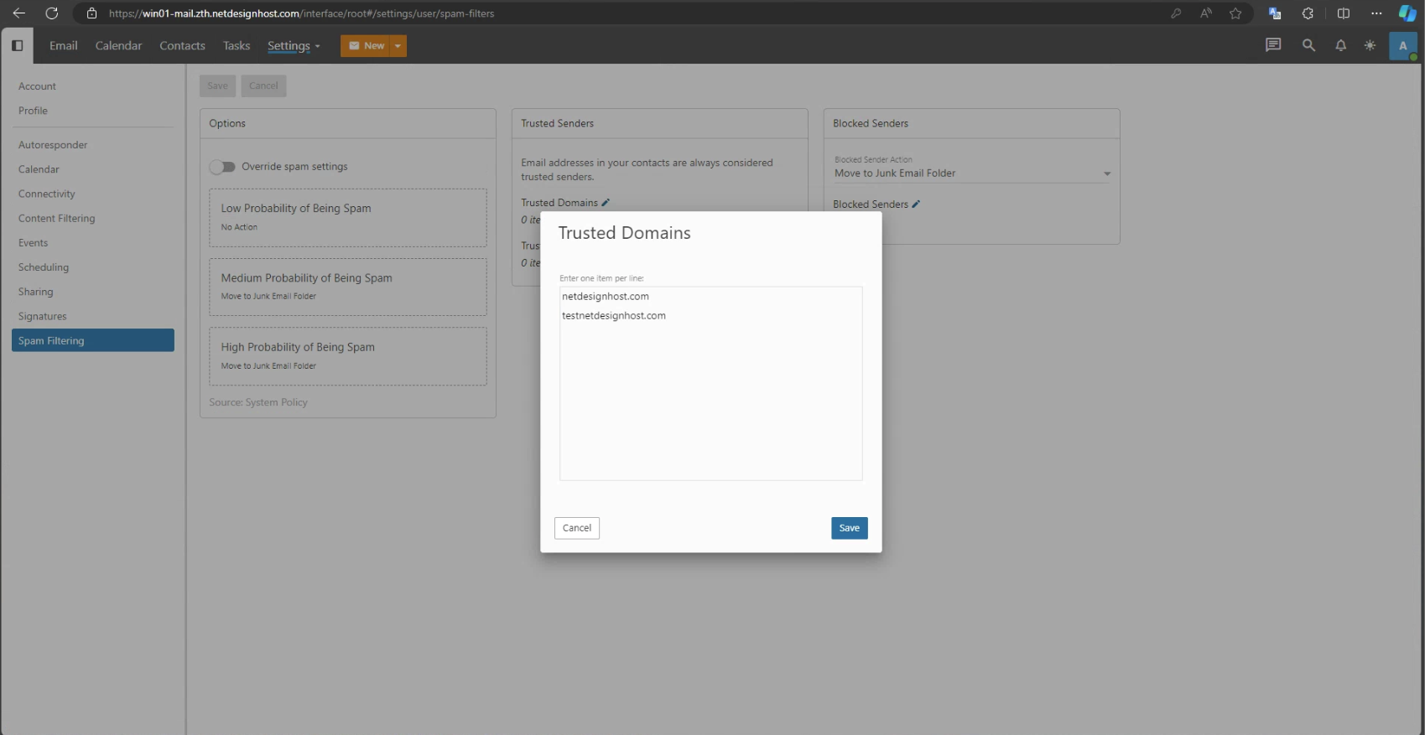Viewport: 1425px width, 735px height.
Task: Open the Copilot sidebar icon
Action: [x=1407, y=13]
